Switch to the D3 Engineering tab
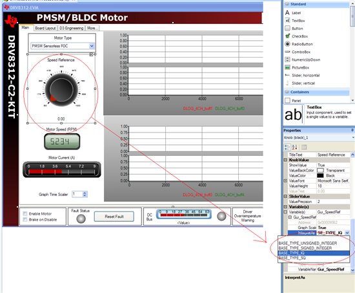355x293 pixels. [x=72, y=28]
